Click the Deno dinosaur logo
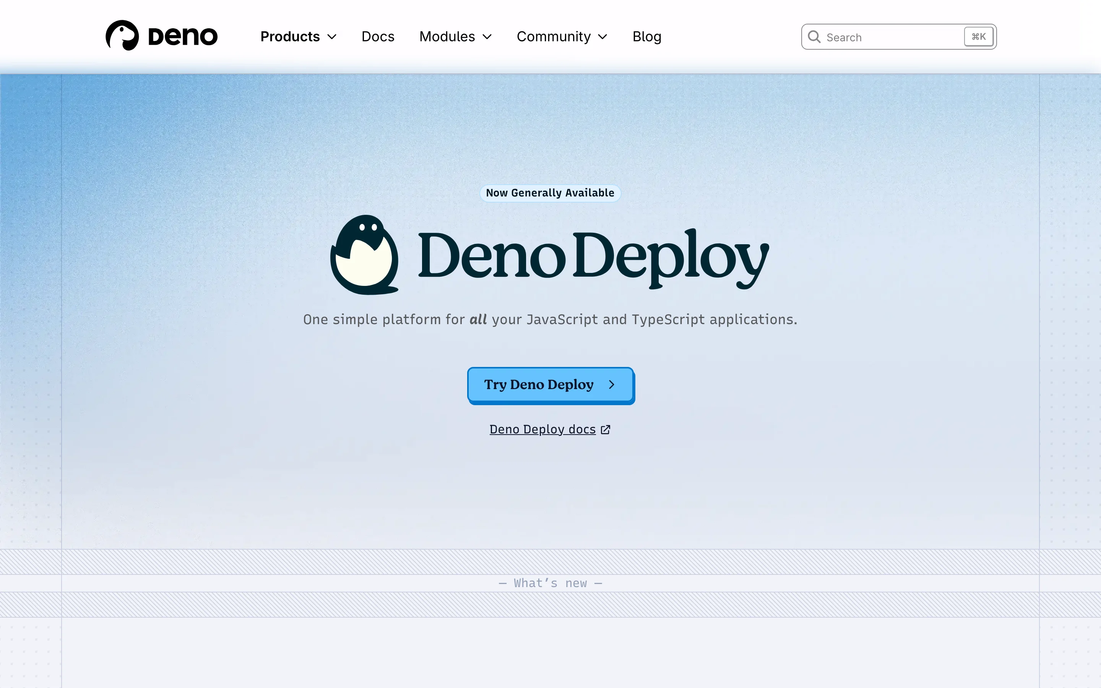This screenshot has width=1101, height=688. 123,35
